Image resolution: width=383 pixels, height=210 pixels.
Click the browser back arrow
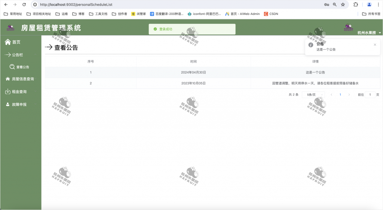tap(6, 4)
